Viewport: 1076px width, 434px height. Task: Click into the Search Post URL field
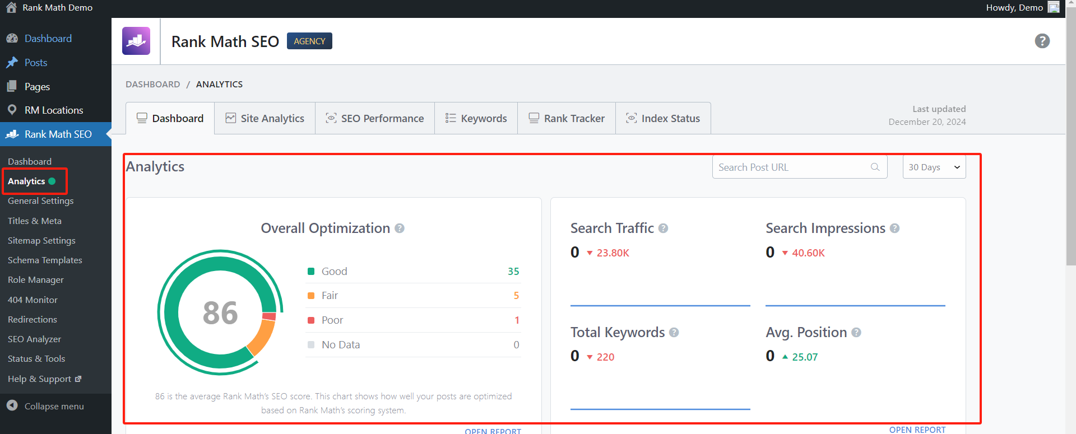[x=790, y=167]
